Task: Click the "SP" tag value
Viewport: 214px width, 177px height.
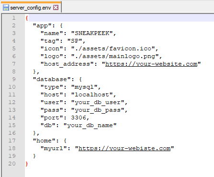Action: 75,41
